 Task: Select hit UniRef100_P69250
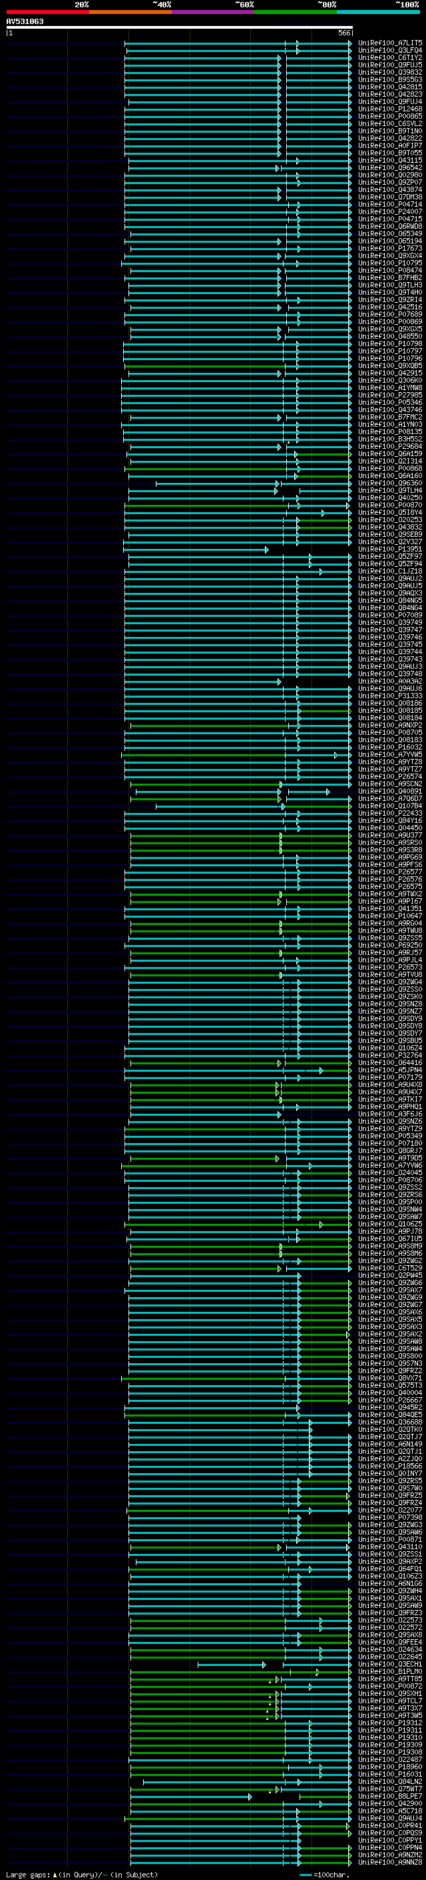point(390,945)
